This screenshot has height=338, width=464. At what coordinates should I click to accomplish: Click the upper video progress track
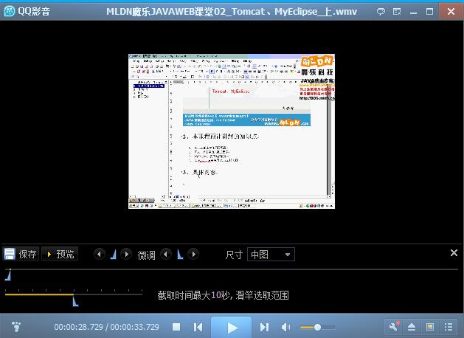pyautogui.click(x=232, y=269)
